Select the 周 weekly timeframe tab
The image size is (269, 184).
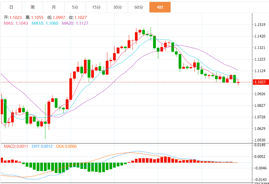coord(32,7)
